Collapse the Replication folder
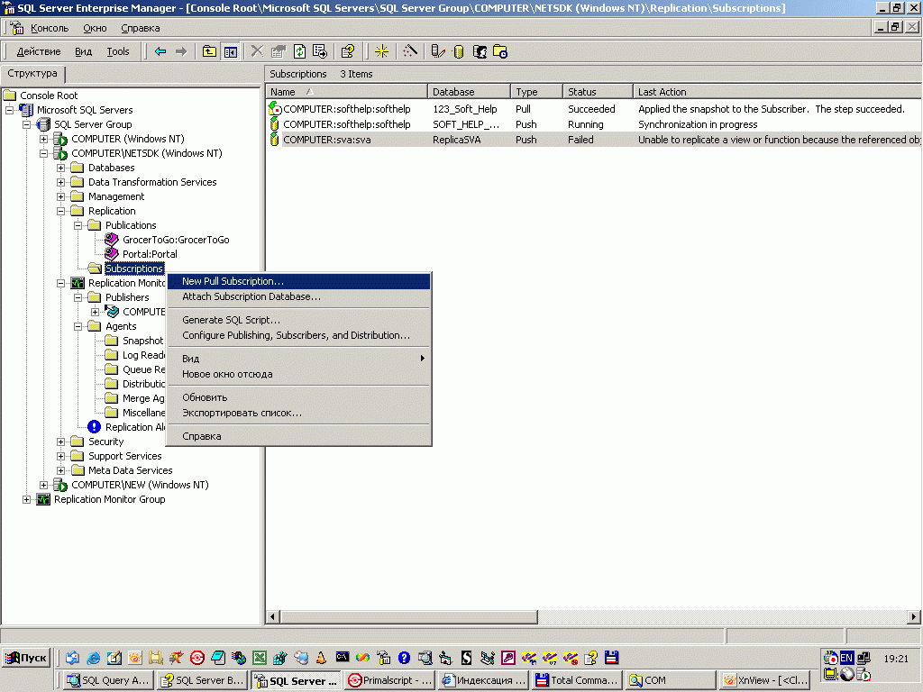Viewport: 923px width, 692px height. [60, 211]
